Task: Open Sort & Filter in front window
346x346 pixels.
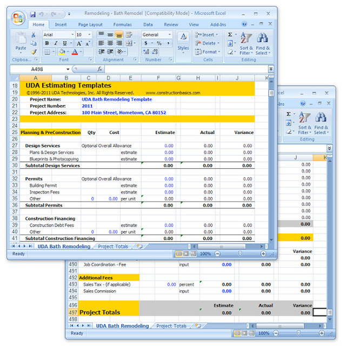Action: pyautogui.click(x=247, y=44)
